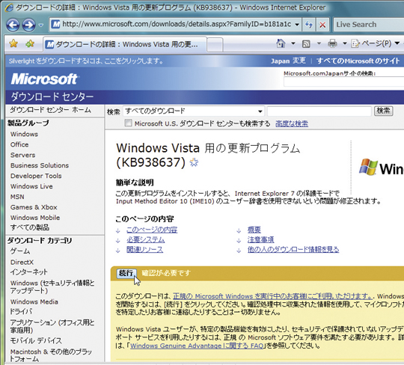
Task: Open Windows Live sidebar link
Action: point(31,186)
